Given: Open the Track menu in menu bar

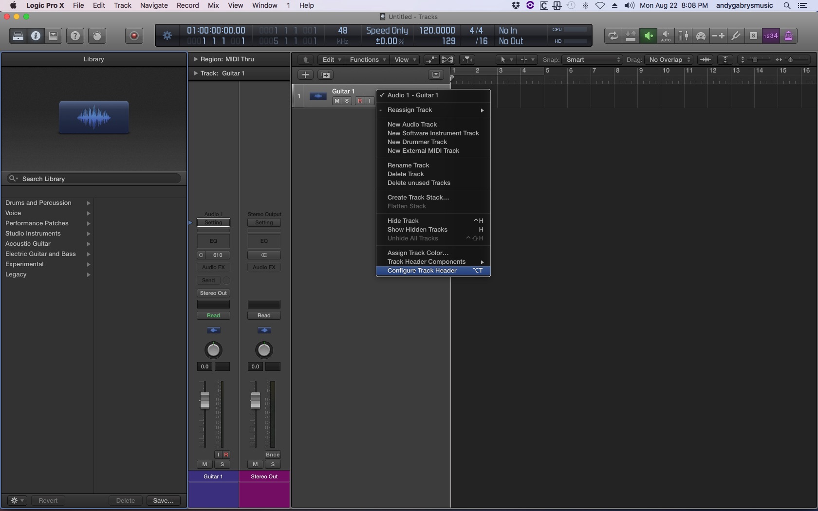Looking at the screenshot, I should point(123,5).
